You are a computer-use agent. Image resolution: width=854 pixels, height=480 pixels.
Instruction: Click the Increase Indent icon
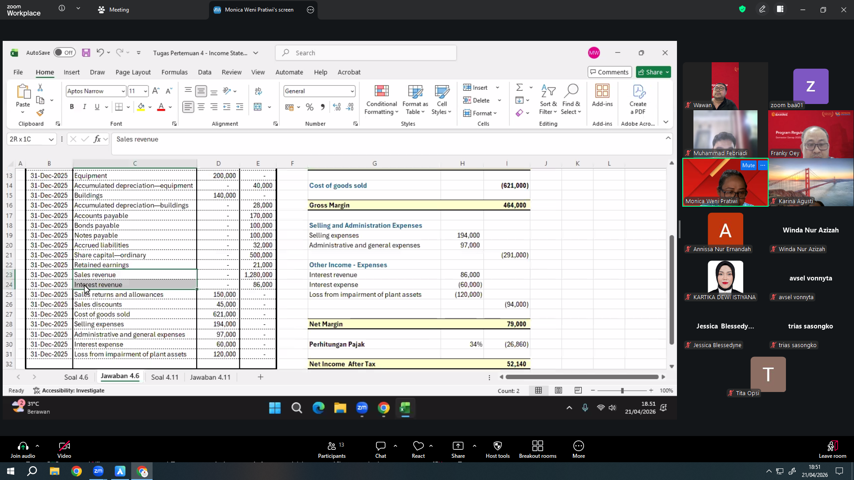240,107
